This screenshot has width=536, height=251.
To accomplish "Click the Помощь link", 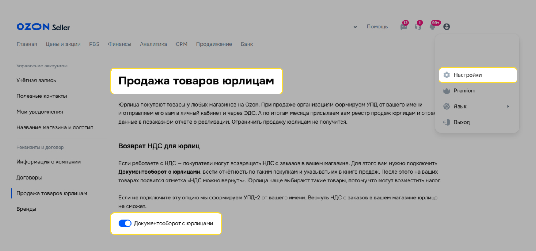I will [x=377, y=26].
